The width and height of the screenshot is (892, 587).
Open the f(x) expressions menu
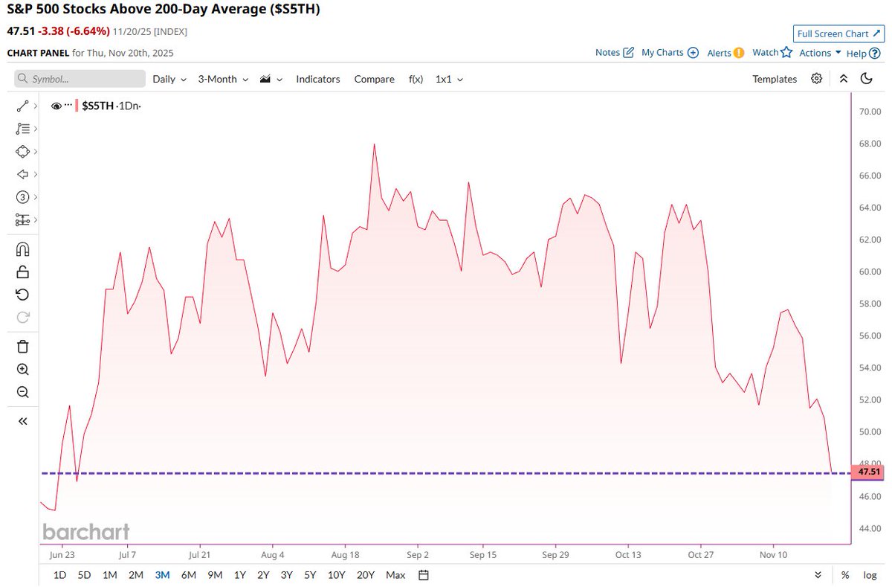click(x=416, y=79)
